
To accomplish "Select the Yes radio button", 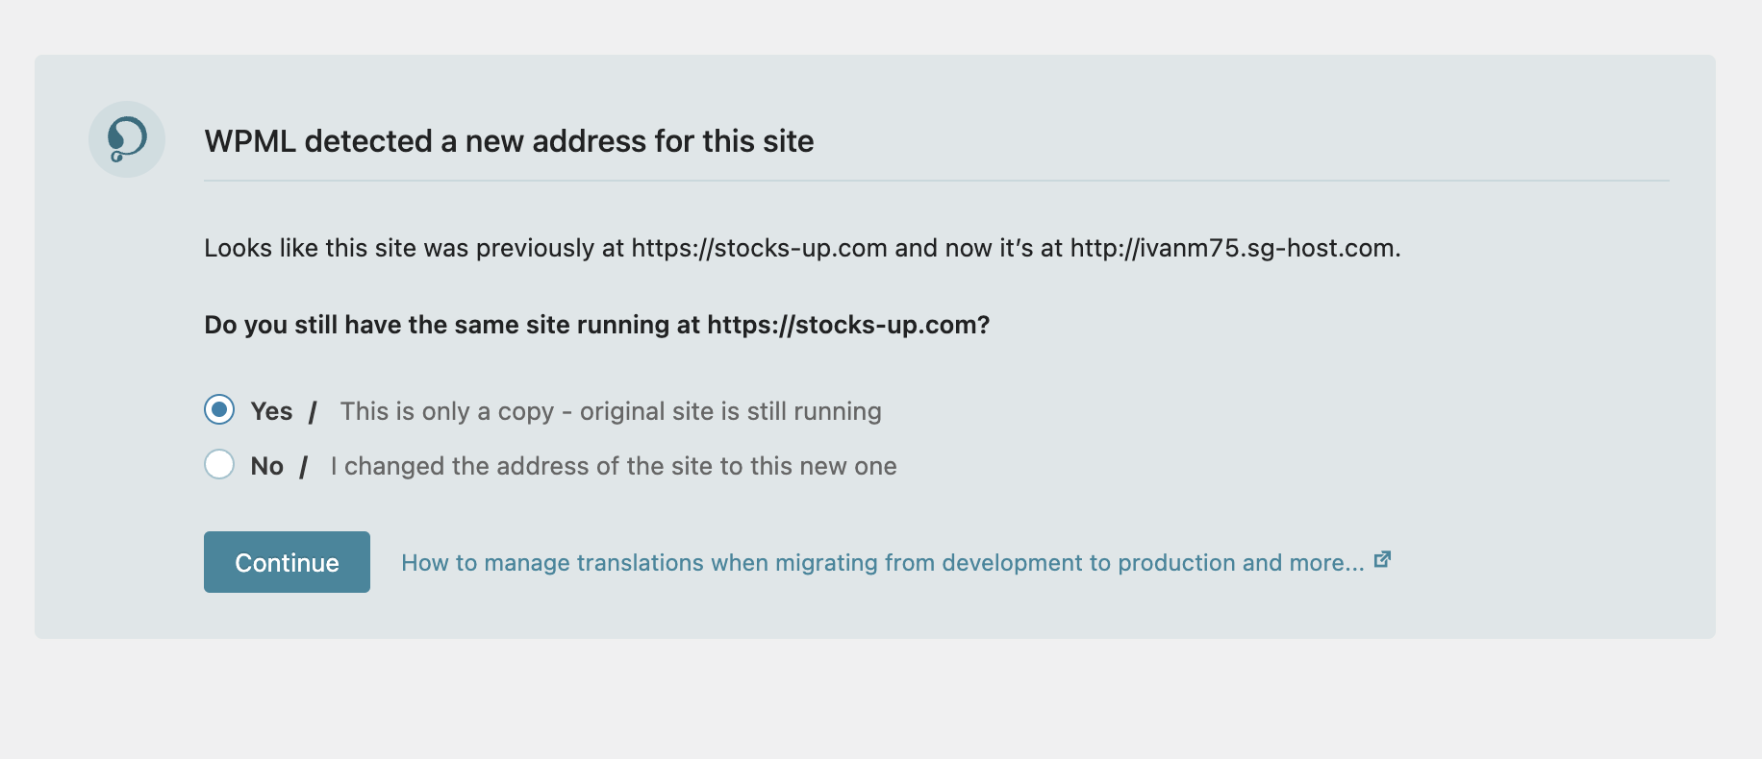I will click(219, 409).
